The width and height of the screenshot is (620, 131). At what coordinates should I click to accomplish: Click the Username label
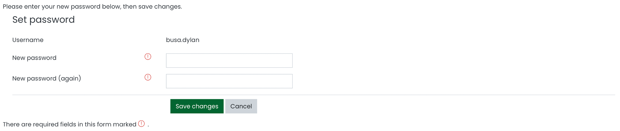coord(28,40)
